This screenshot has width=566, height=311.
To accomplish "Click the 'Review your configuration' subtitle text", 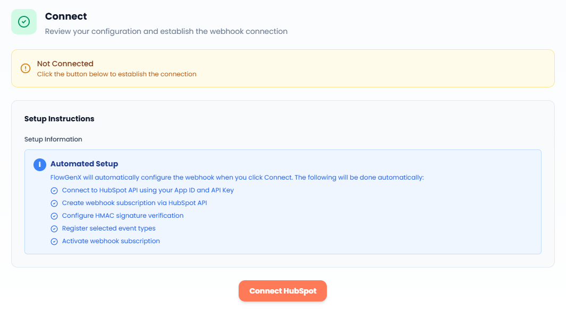I will coord(166,31).
